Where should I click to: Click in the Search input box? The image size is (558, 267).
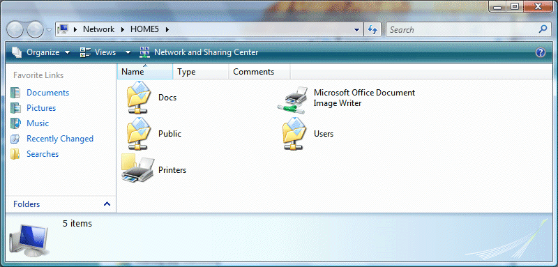click(462, 29)
